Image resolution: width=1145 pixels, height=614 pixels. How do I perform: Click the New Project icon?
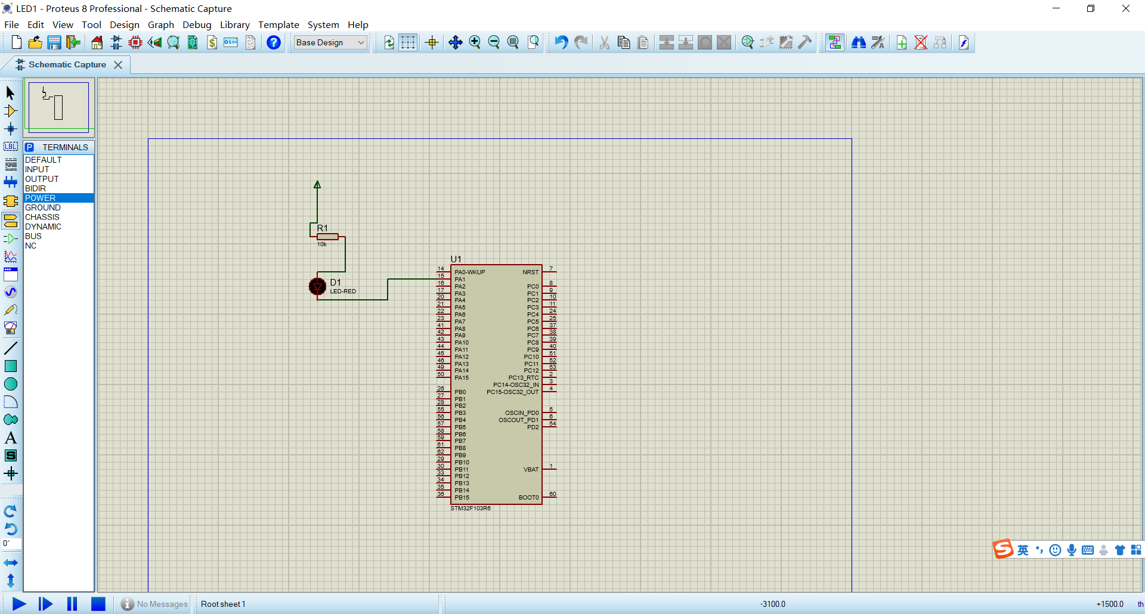pyautogui.click(x=17, y=42)
